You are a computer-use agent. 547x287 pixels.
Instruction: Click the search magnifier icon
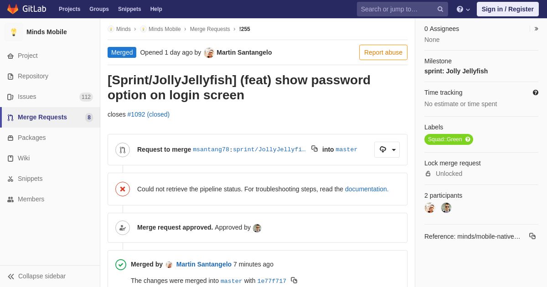point(440,9)
